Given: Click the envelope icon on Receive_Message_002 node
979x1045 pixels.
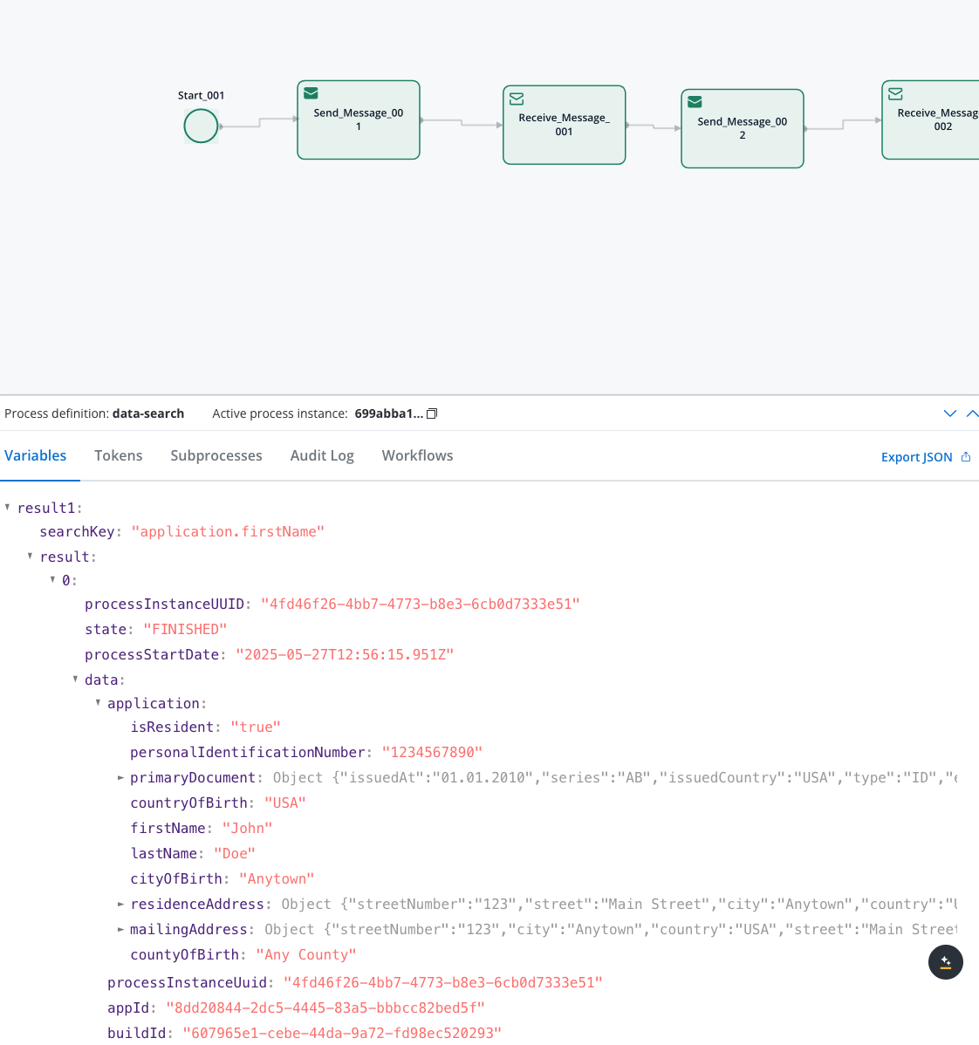Looking at the screenshot, I should click(895, 94).
